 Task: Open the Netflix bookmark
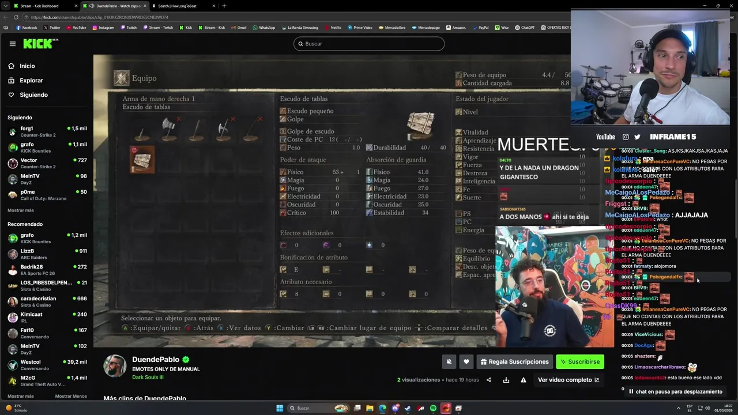[x=333, y=28]
